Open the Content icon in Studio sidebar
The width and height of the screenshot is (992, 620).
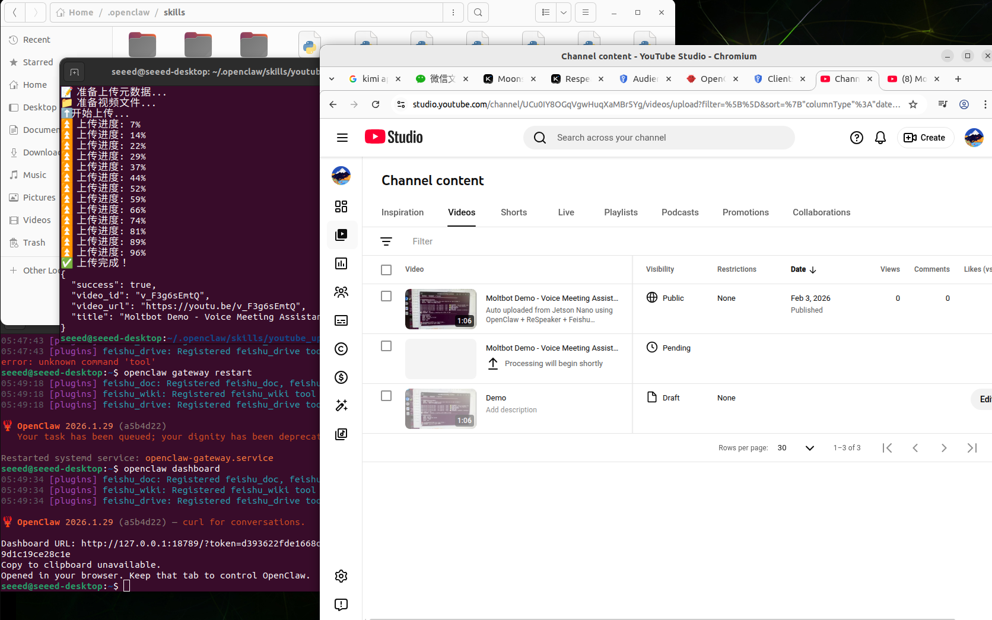coord(341,235)
